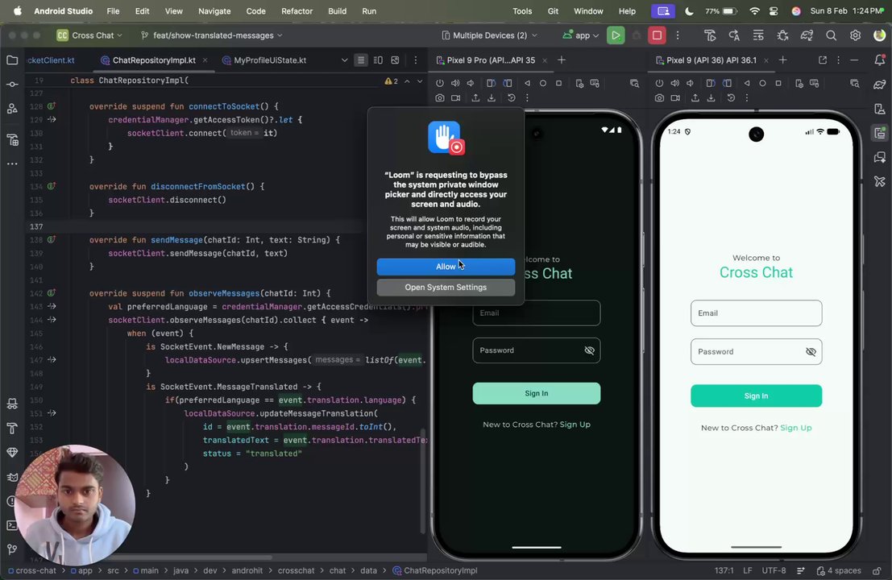Open Multiple Devices (2) selector

(489, 35)
